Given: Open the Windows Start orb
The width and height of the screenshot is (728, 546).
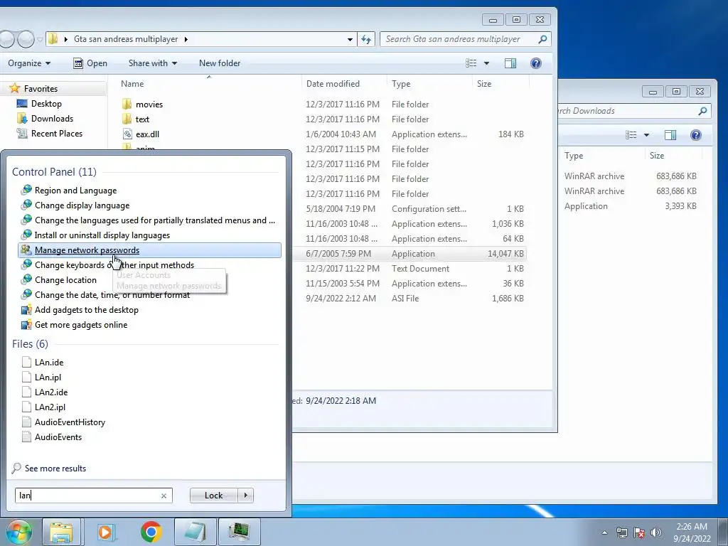Looking at the screenshot, I should pyautogui.click(x=18, y=532).
